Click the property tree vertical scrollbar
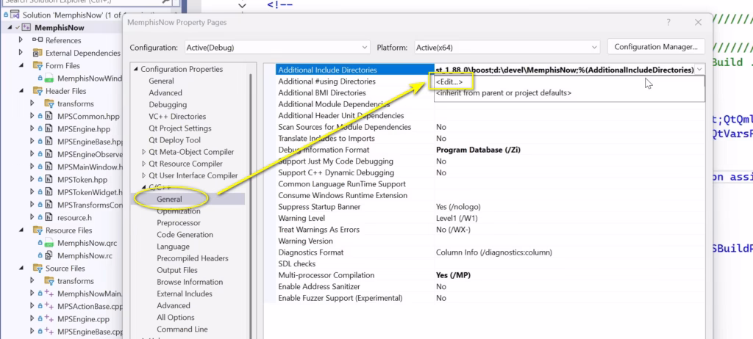The image size is (753, 339). [x=250, y=201]
